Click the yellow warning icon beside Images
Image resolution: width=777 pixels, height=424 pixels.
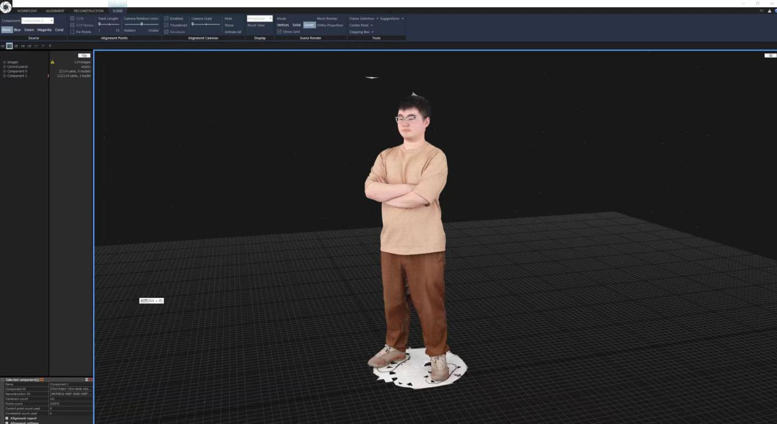click(52, 62)
